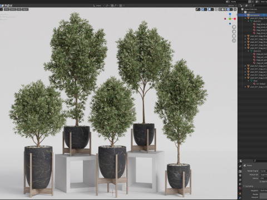
Task: Open the Output properties tab icon
Action: [x=240, y=176]
